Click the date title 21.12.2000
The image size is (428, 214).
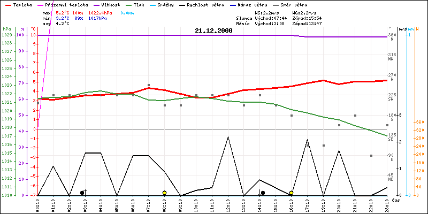[x=213, y=31]
